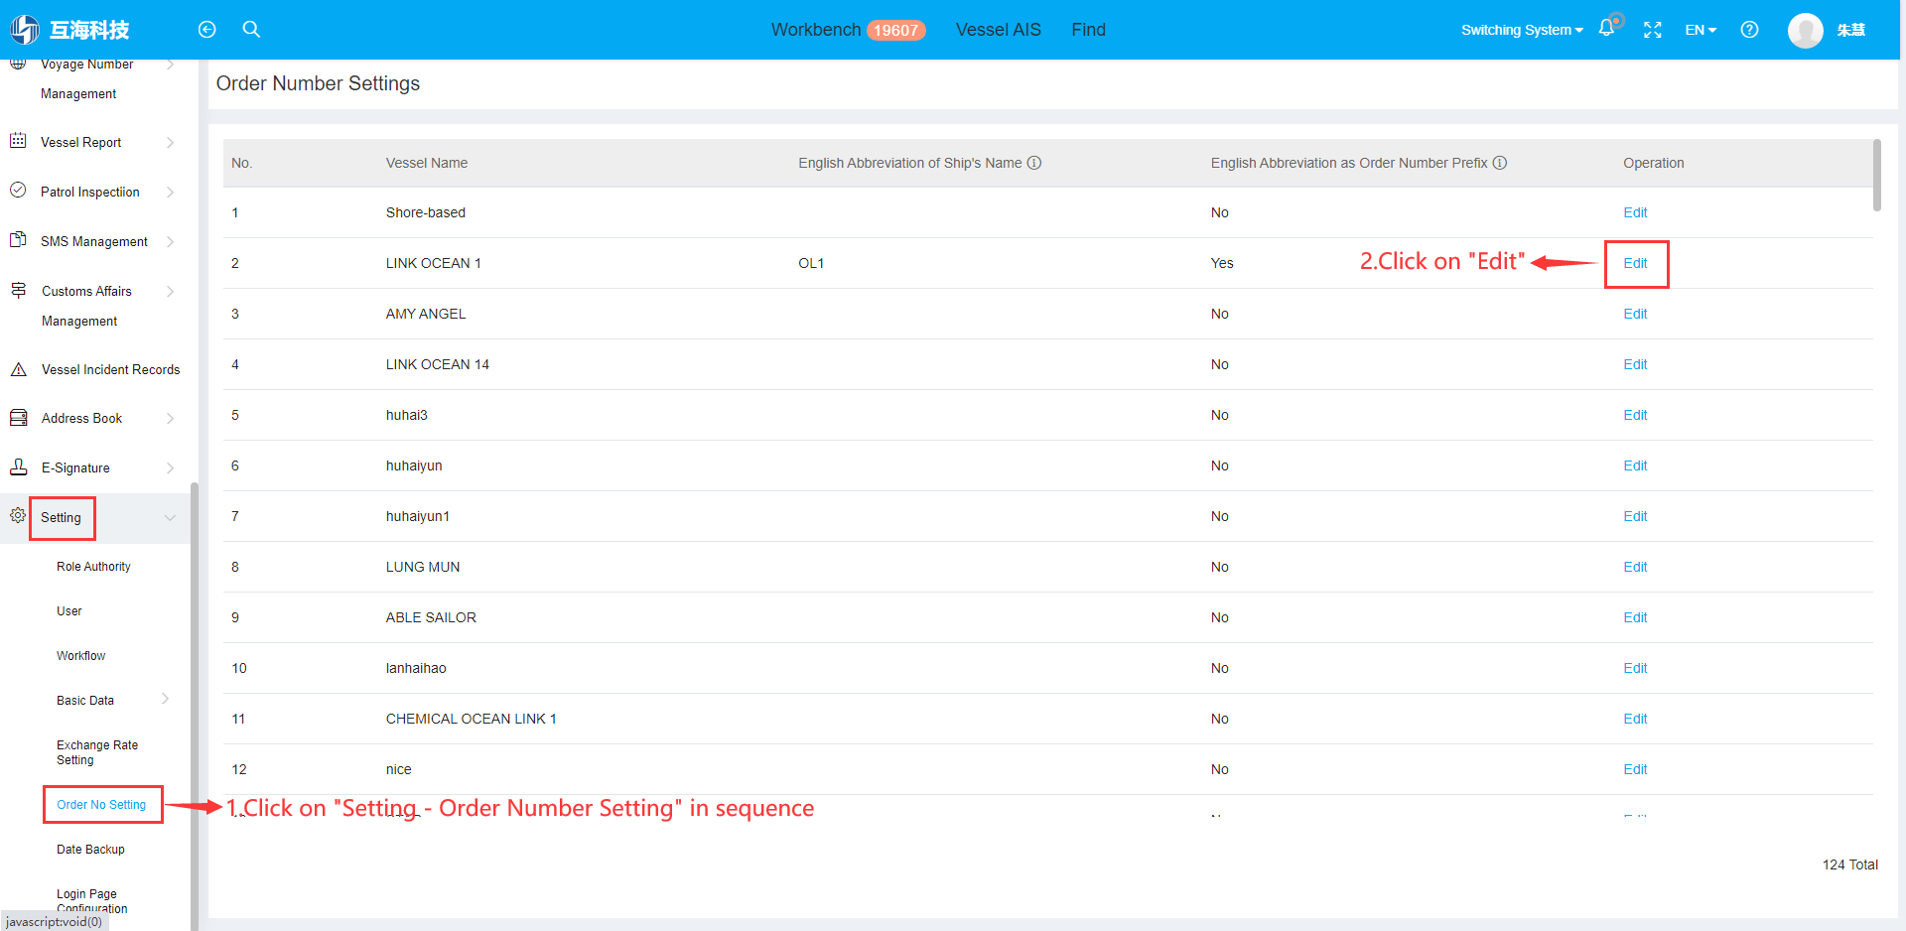Select Workflow menu item

[80, 656]
